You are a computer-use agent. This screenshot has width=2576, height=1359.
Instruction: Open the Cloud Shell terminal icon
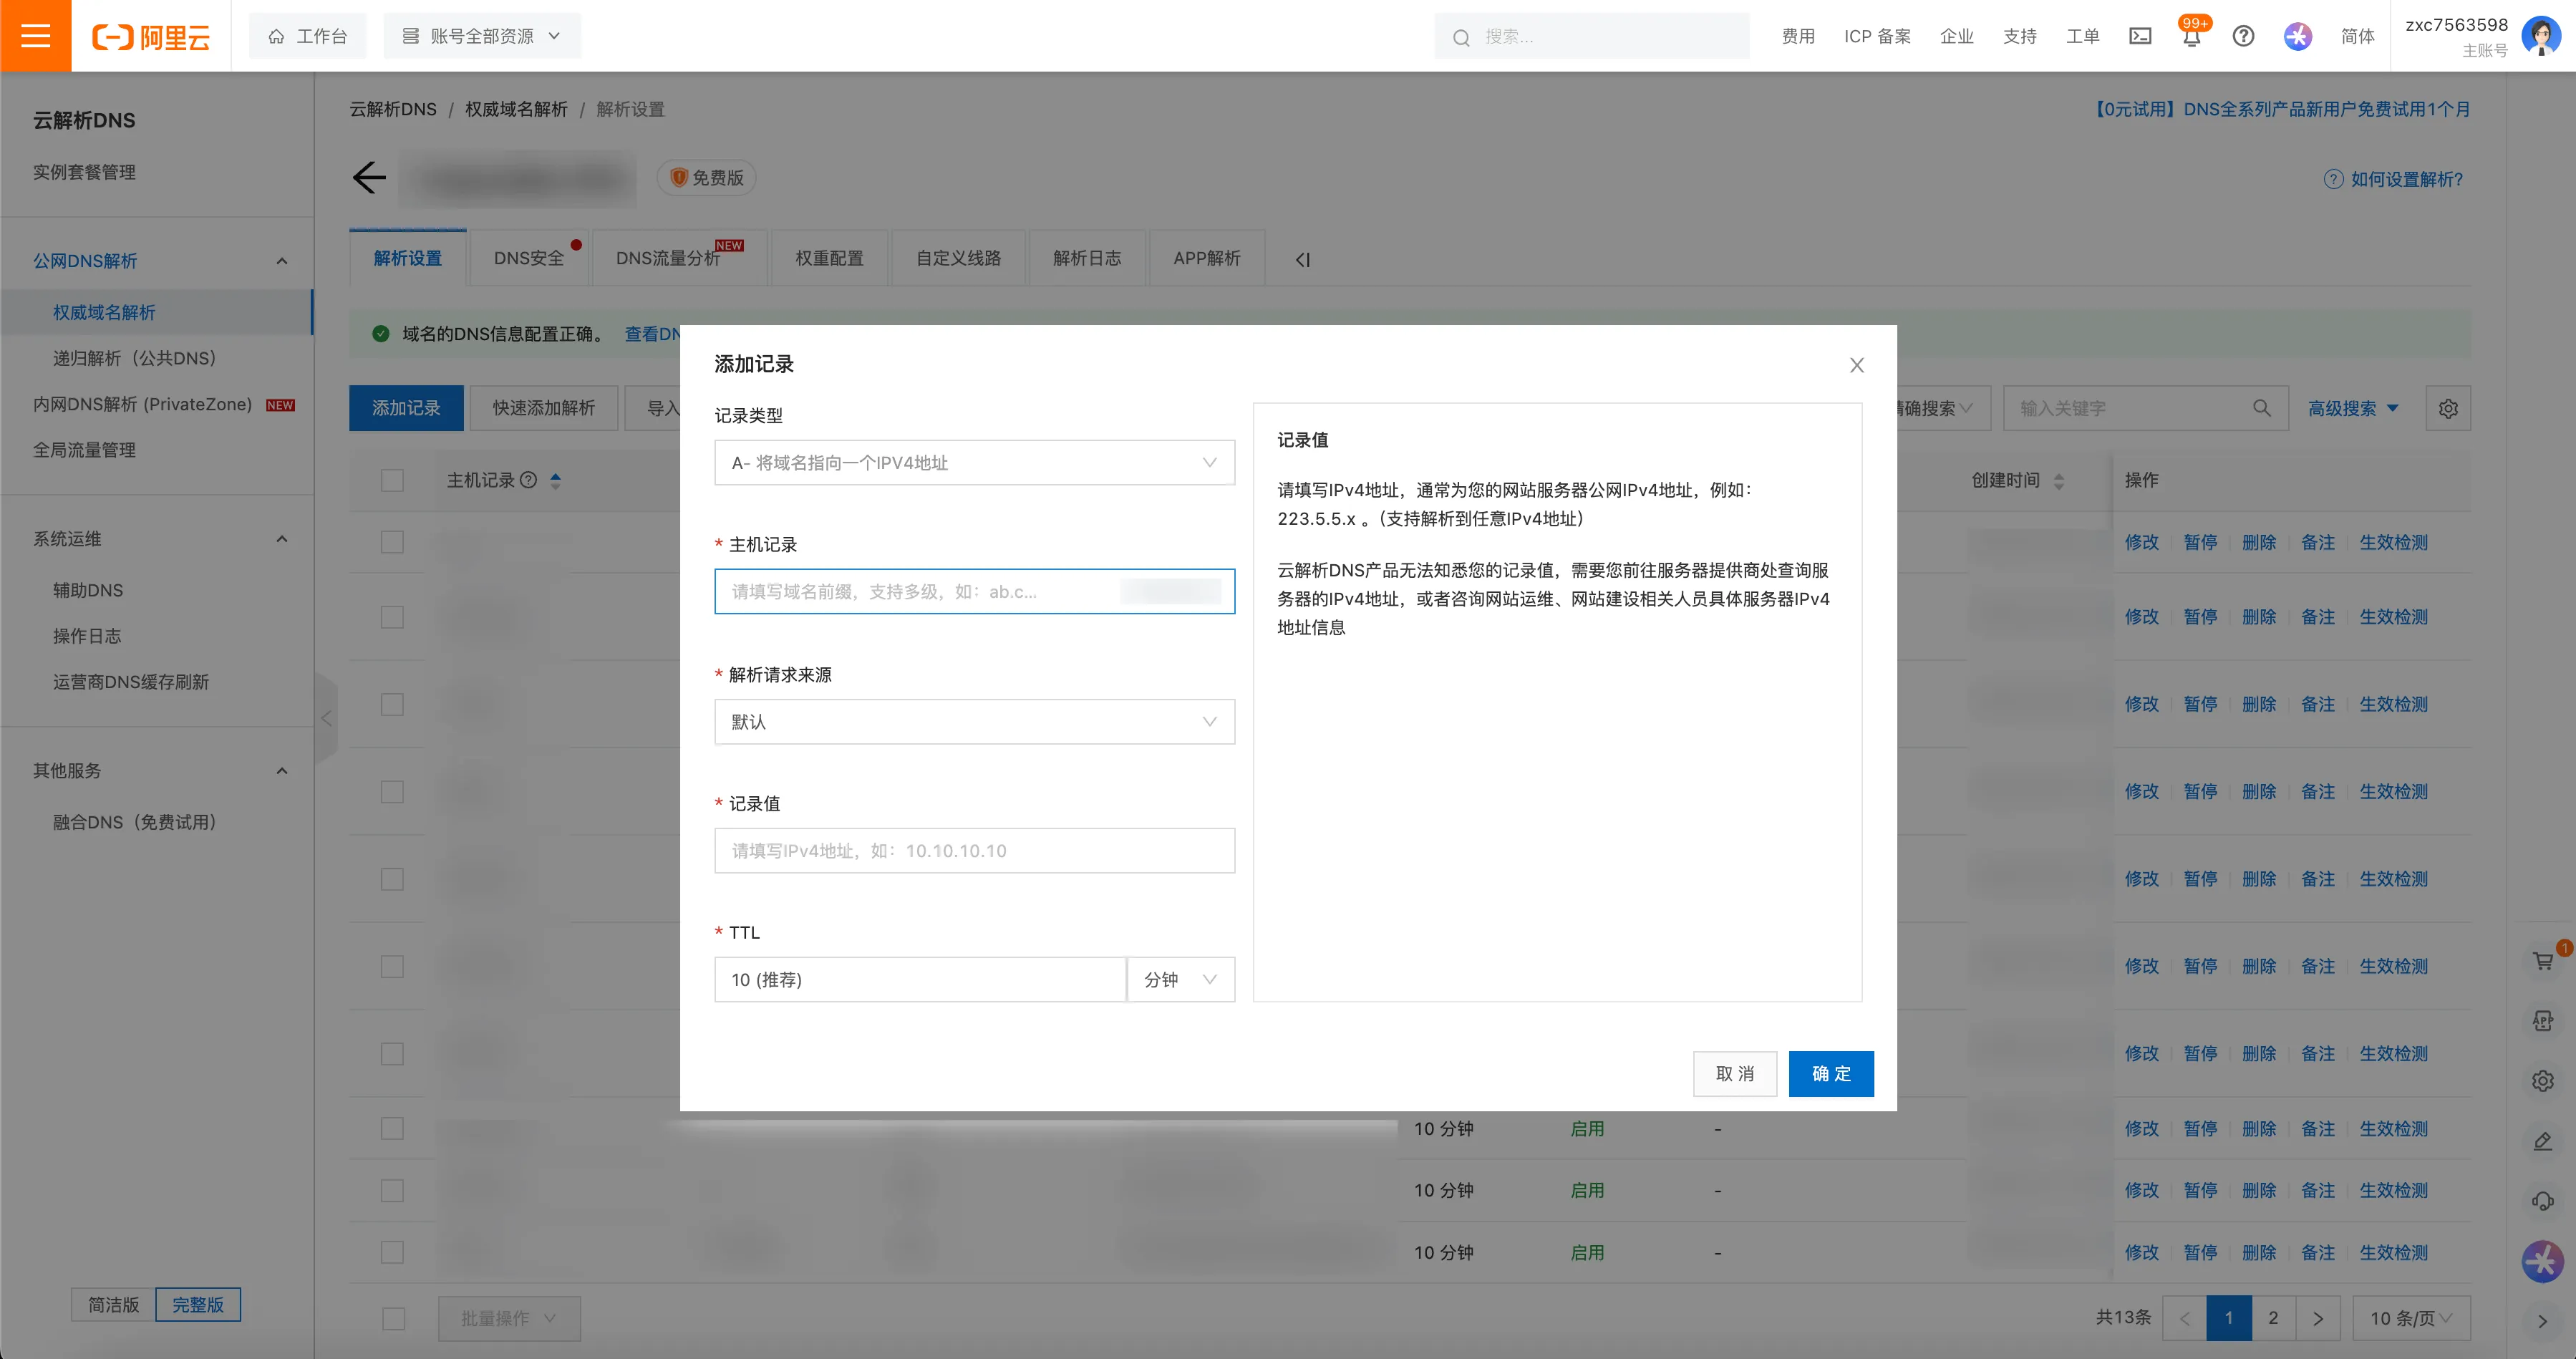coord(2140,37)
